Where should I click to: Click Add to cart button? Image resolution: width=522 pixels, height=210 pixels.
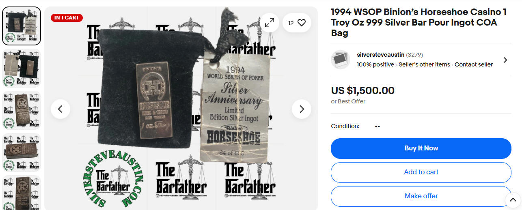(421, 172)
